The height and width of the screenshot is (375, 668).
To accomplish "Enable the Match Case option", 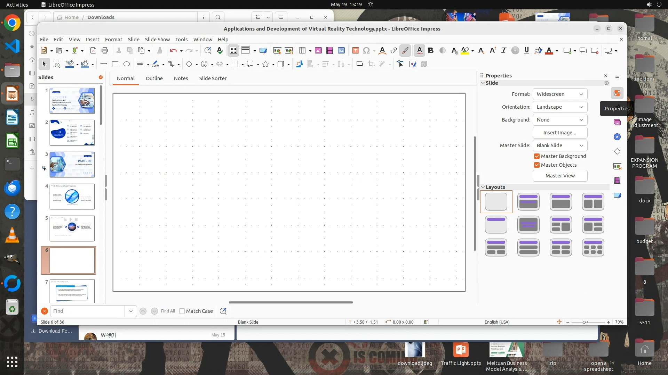I will click(182, 311).
